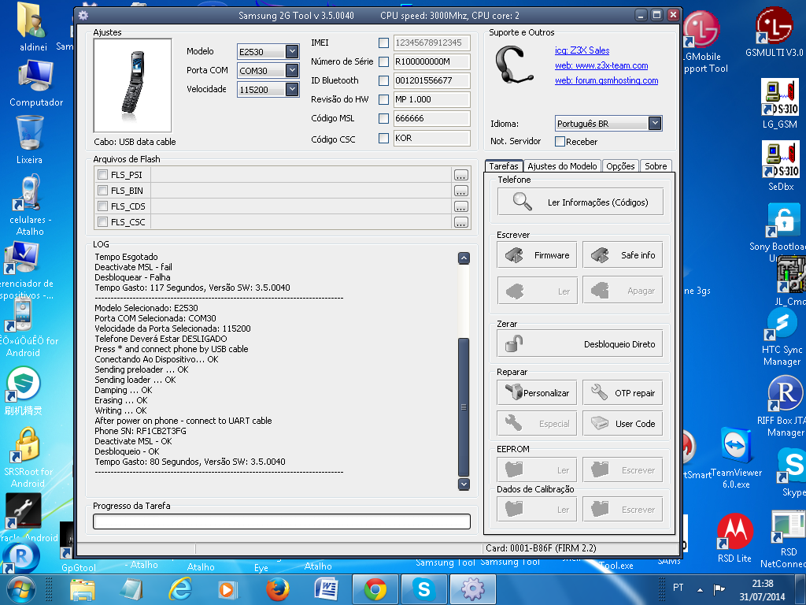Open the gear system menu icon in title bar

click(x=83, y=16)
